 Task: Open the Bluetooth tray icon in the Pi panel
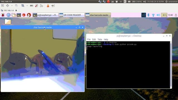click(148, 15)
